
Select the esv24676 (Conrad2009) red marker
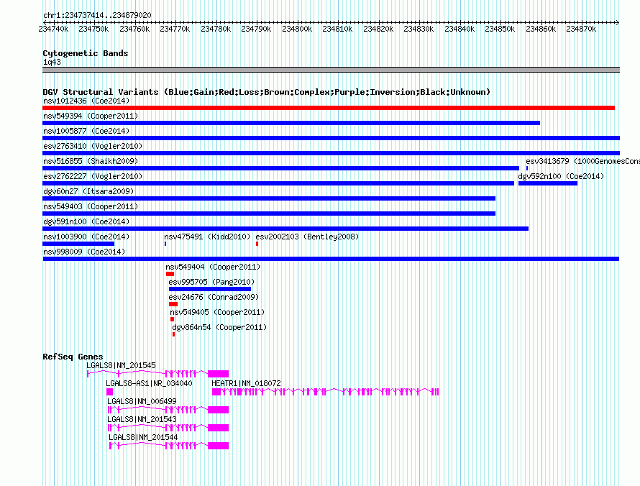[x=173, y=304]
